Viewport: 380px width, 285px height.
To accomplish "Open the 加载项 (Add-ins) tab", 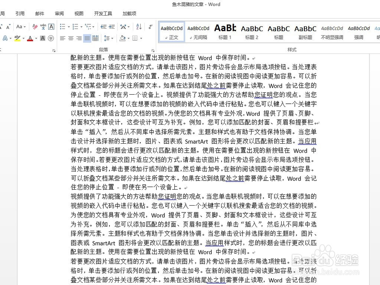I will [130, 14].
